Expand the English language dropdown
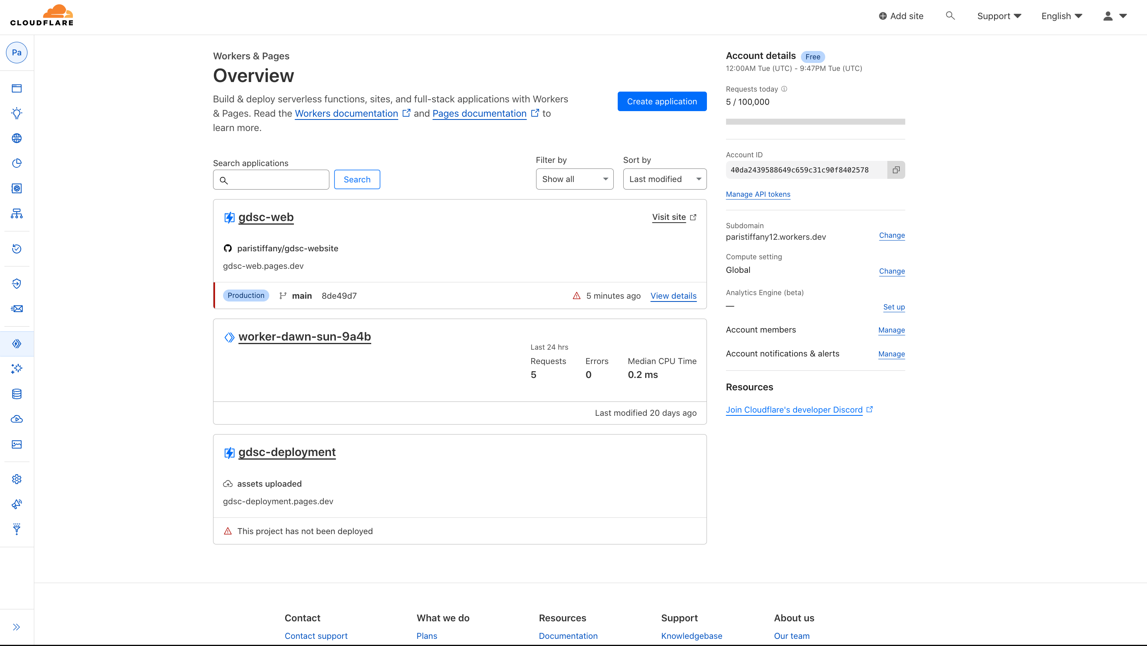 click(1063, 16)
